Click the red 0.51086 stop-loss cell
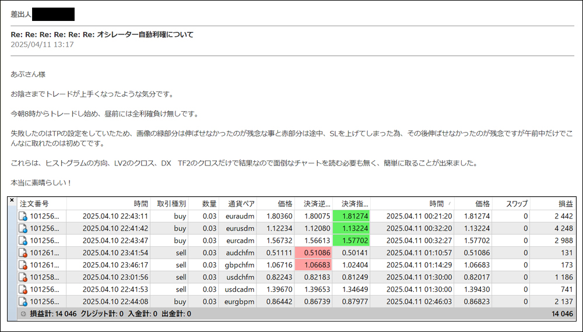583x332 pixels. (313, 253)
